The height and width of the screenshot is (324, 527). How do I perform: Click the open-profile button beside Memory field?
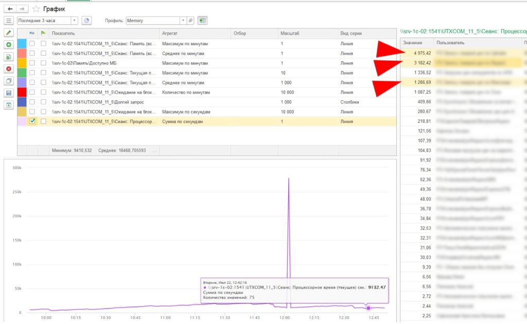coord(190,21)
